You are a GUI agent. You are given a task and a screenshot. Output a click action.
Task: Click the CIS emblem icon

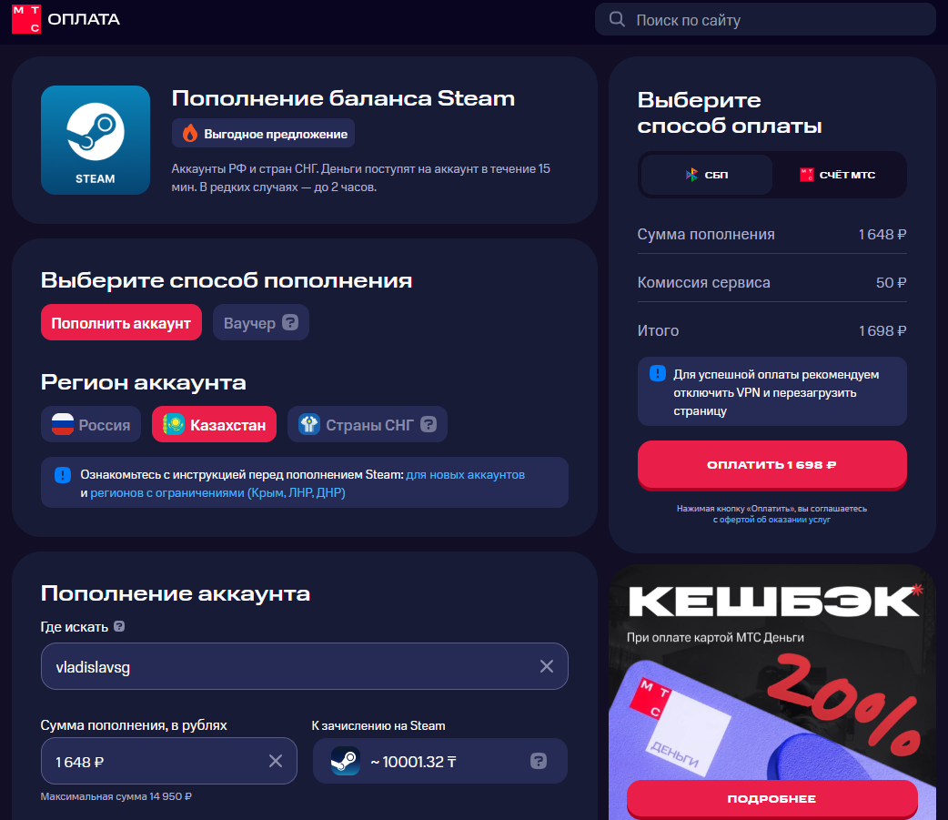tap(309, 424)
